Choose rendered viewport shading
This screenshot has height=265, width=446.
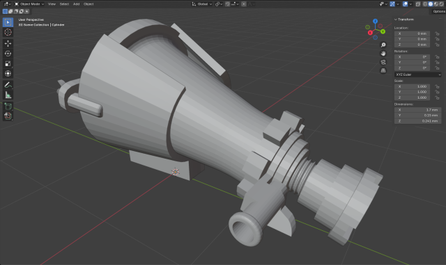coord(441,4)
